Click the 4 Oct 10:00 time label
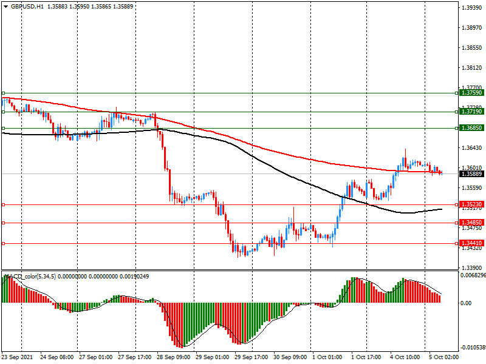486x364 pixels. 405,357
